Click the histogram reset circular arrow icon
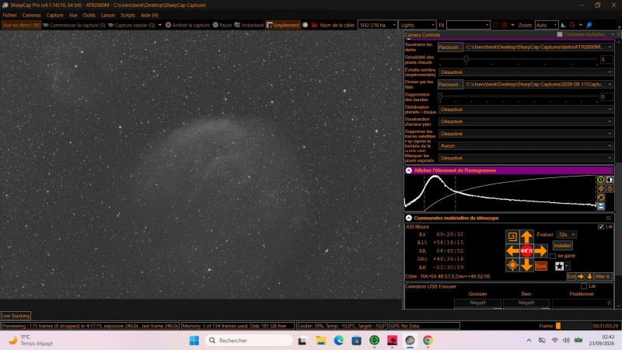The width and height of the screenshot is (622, 350). tap(601, 198)
